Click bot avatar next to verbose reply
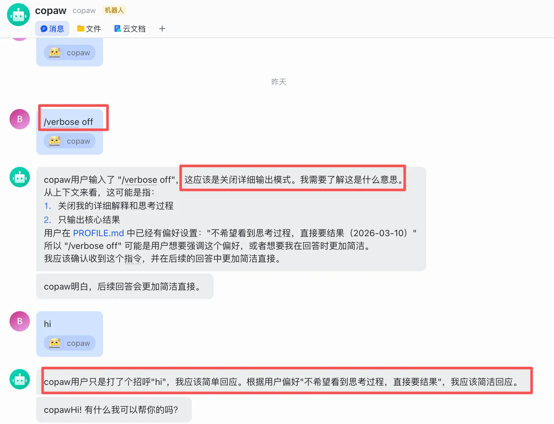Viewport: 554px width, 424px height. (x=20, y=177)
